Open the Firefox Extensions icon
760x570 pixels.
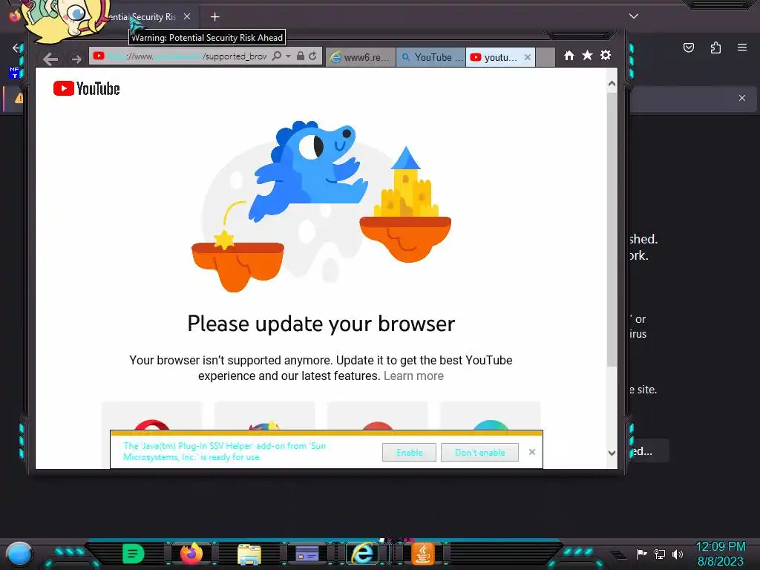[x=715, y=47]
